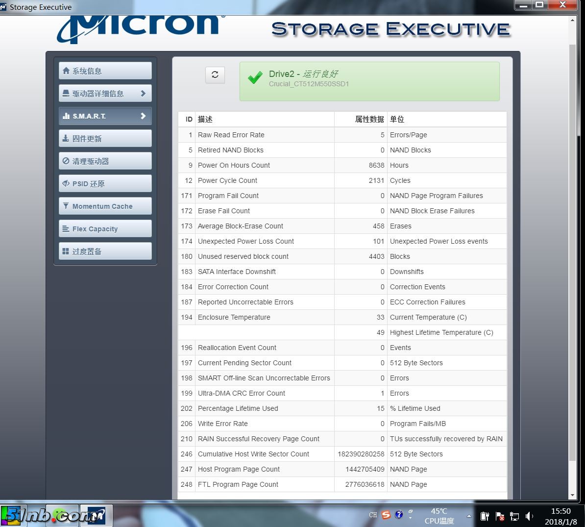The image size is (585, 527).
Task: Click the taskbar clock showing 15:50
Action: pyautogui.click(x=561, y=516)
